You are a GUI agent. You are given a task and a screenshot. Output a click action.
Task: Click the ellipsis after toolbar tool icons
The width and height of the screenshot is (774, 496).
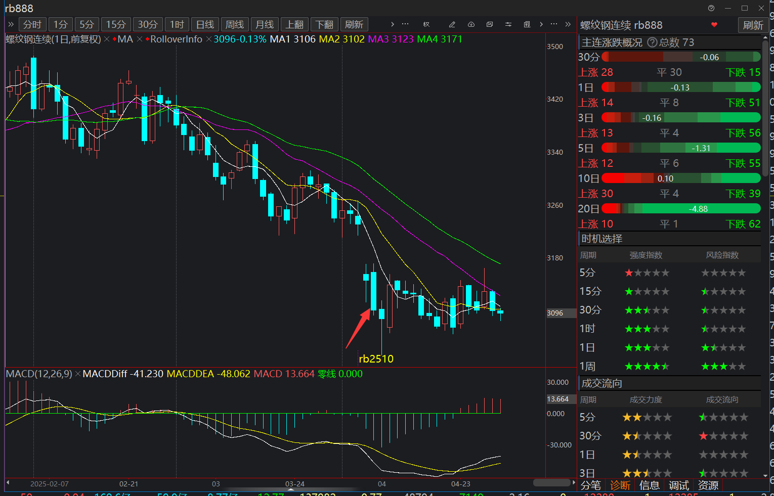pyautogui.click(x=554, y=24)
